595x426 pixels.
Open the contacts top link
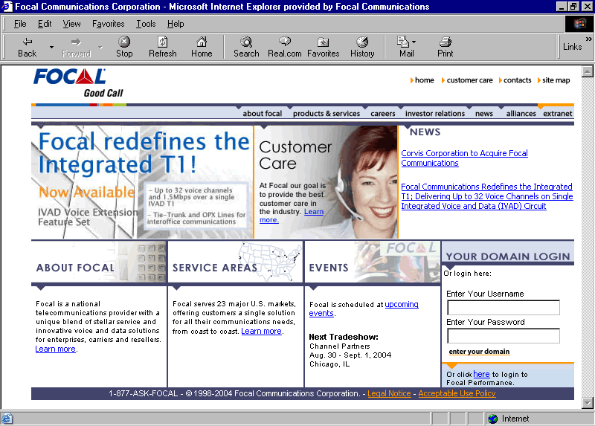(517, 80)
